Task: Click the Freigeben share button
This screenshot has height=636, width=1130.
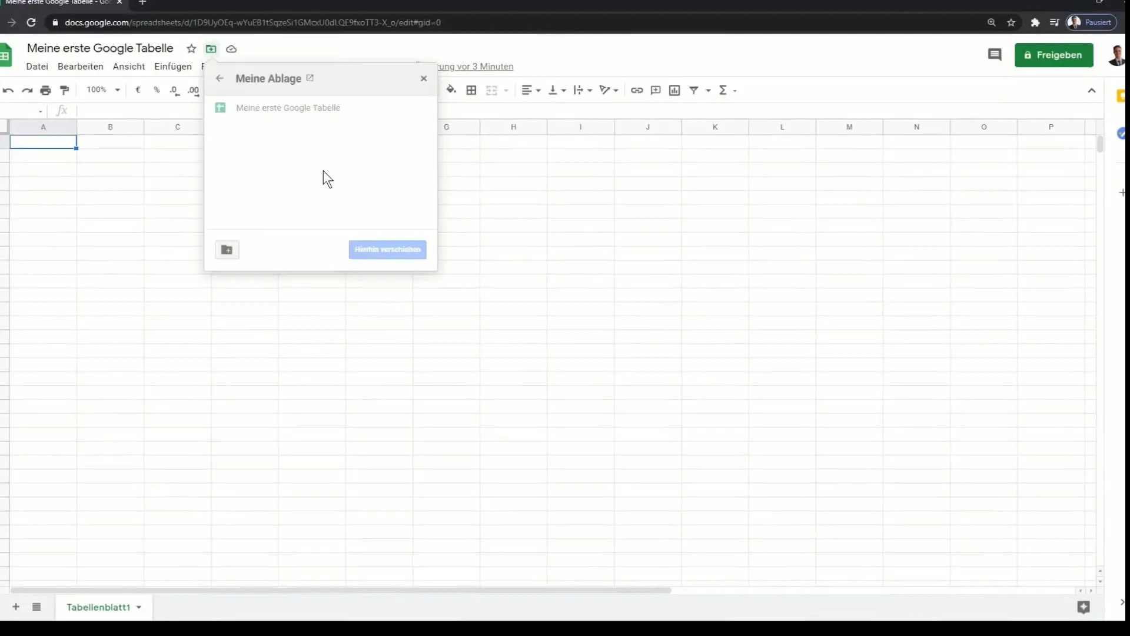Action: pos(1054,55)
